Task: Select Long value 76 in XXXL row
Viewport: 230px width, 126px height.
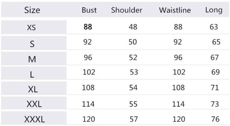Action: click(215, 119)
